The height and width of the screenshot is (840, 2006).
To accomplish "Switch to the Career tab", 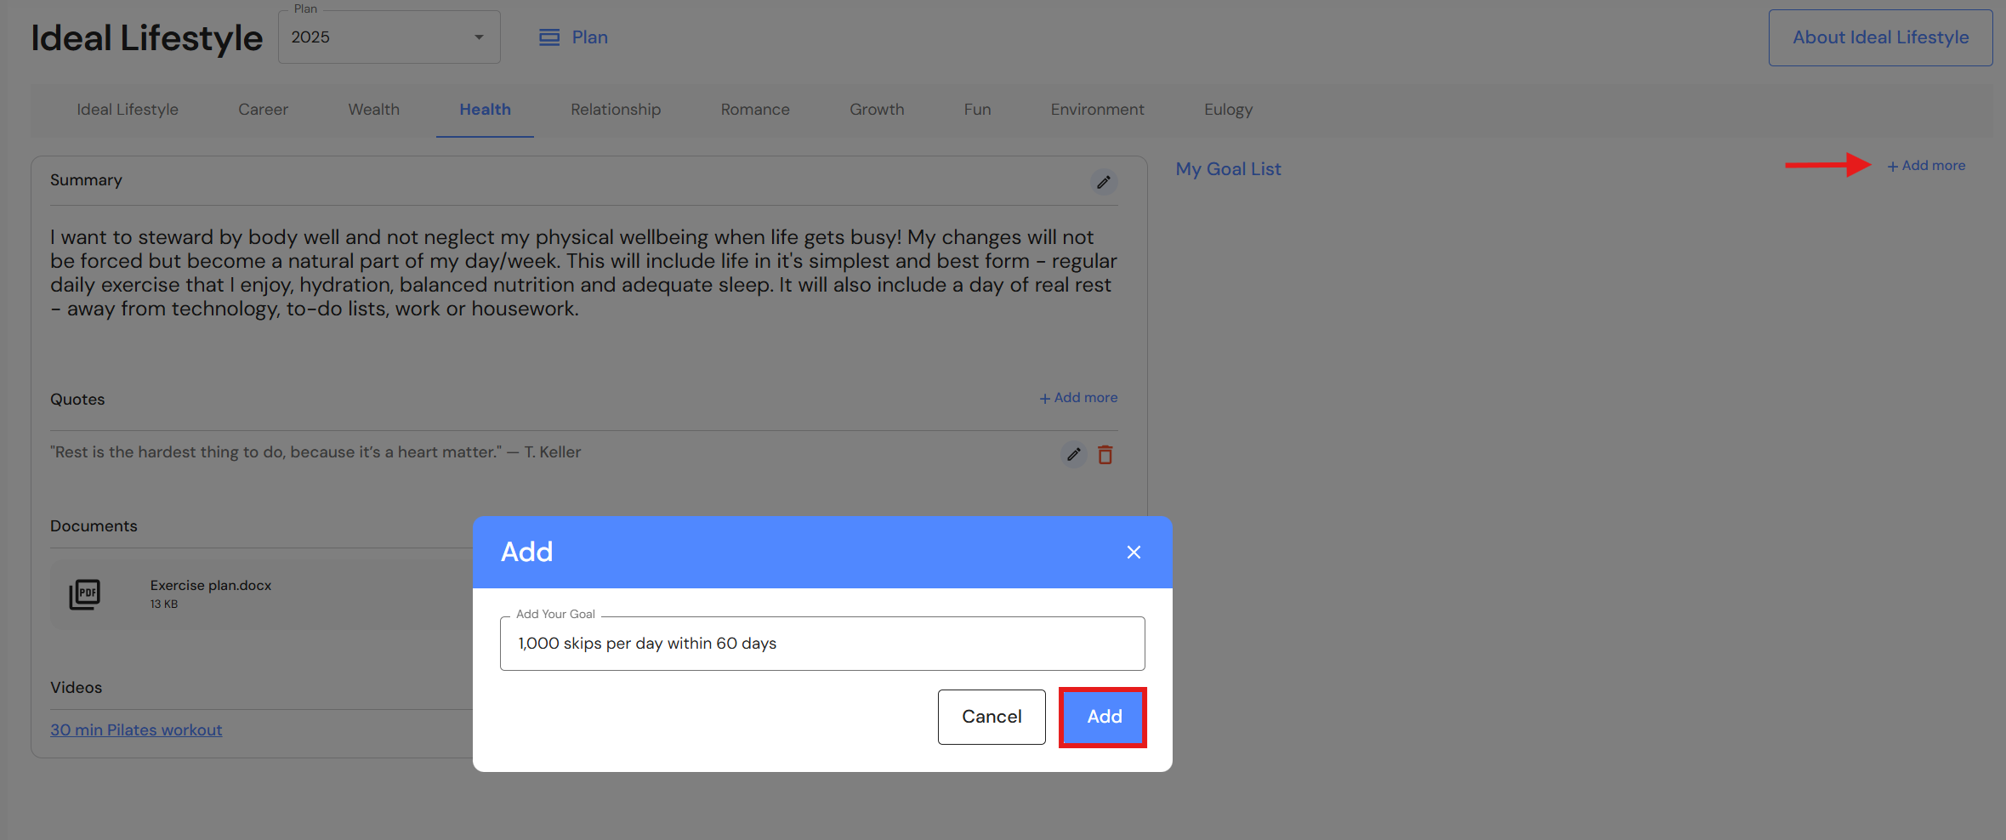I will tap(263, 110).
